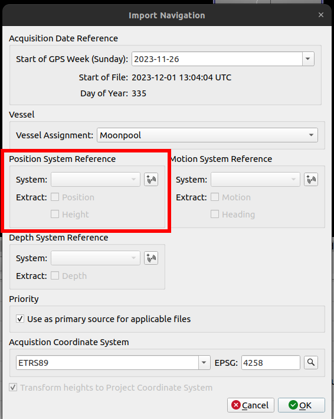The height and width of the screenshot is (419, 334).
Task: Click the Motion System sensor configuration icon
Action: pos(311,179)
